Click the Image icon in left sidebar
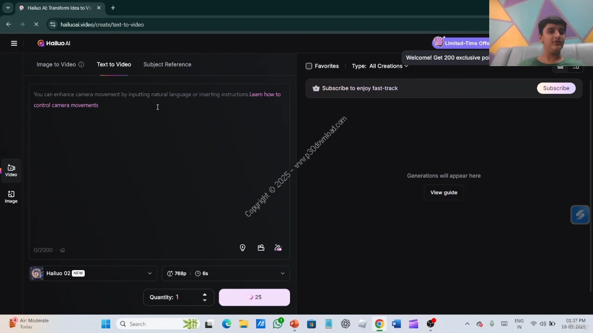The image size is (593, 333). [x=11, y=197]
